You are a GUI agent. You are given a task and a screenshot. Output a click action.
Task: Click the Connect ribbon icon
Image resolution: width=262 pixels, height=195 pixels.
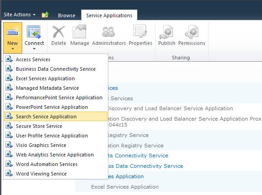(34, 32)
